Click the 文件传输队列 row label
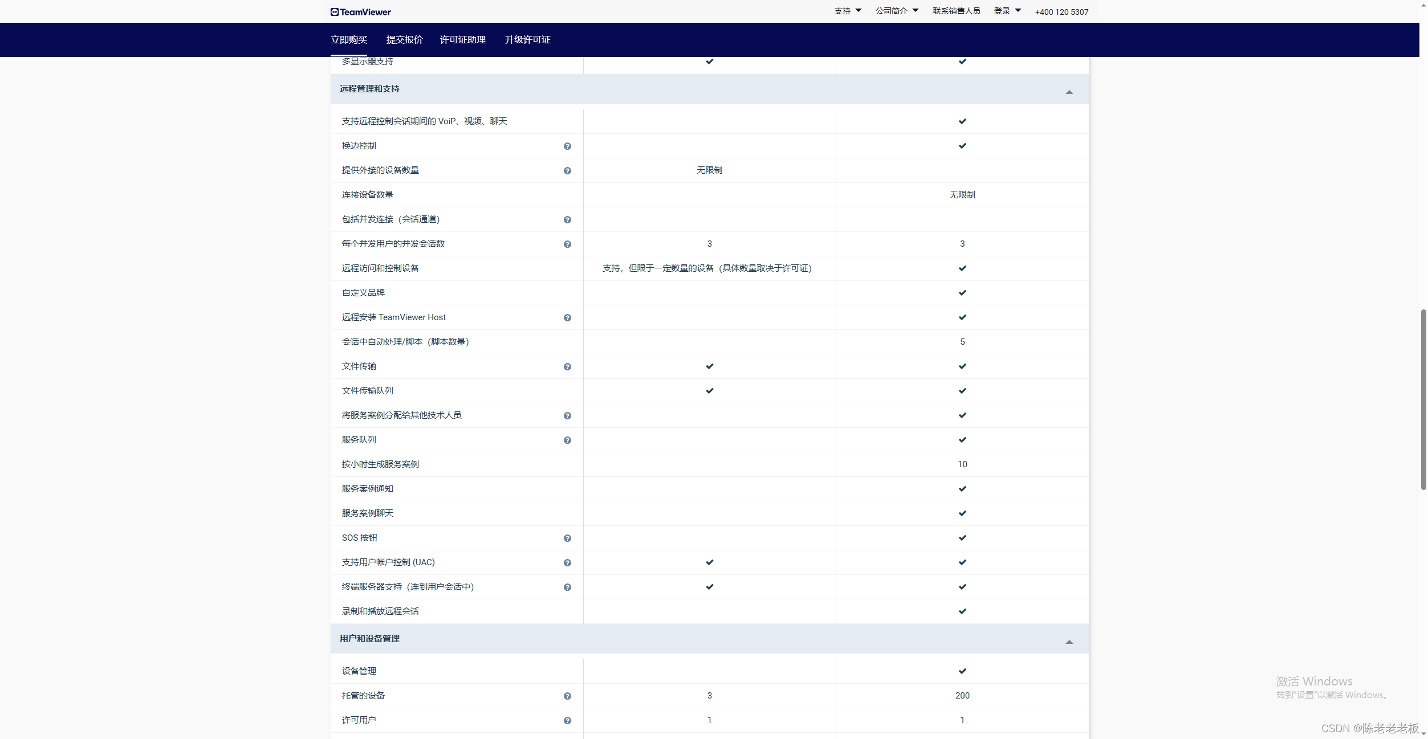This screenshot has width=1428, height=739. 368,391
